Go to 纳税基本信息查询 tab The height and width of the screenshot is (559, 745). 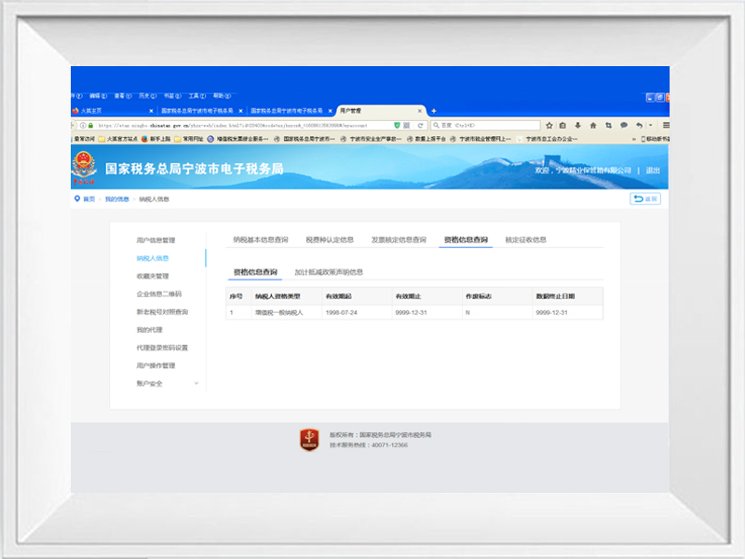pos(261,239)
